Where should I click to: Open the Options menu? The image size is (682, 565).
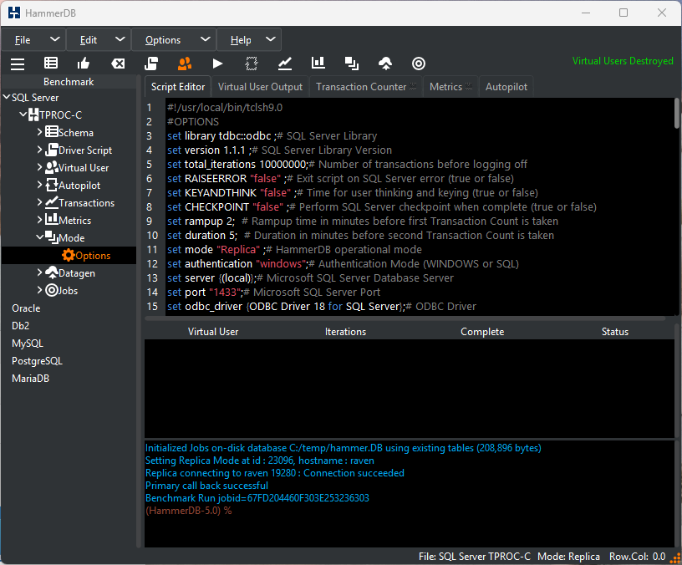(x=174, y=39)
